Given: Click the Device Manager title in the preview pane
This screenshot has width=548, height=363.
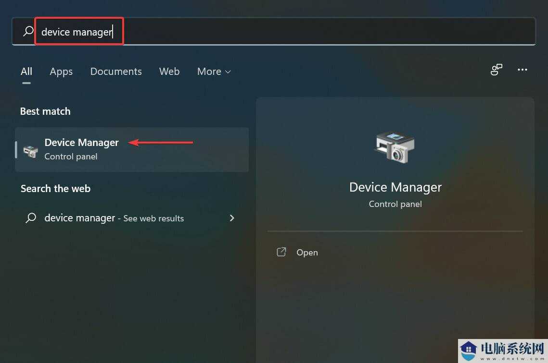Looking at the screenshot, I should (x=395, y=187).
